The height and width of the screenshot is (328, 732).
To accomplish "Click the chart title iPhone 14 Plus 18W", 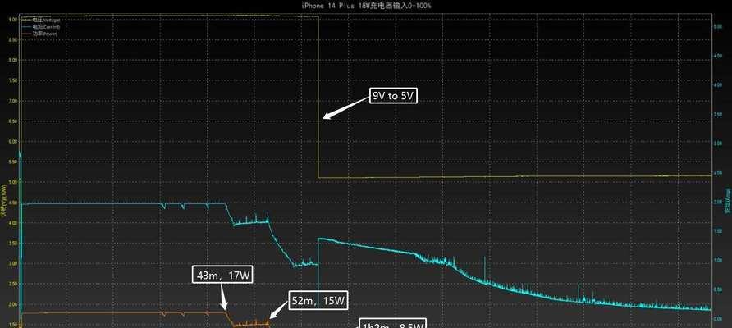I will (367, 6).
